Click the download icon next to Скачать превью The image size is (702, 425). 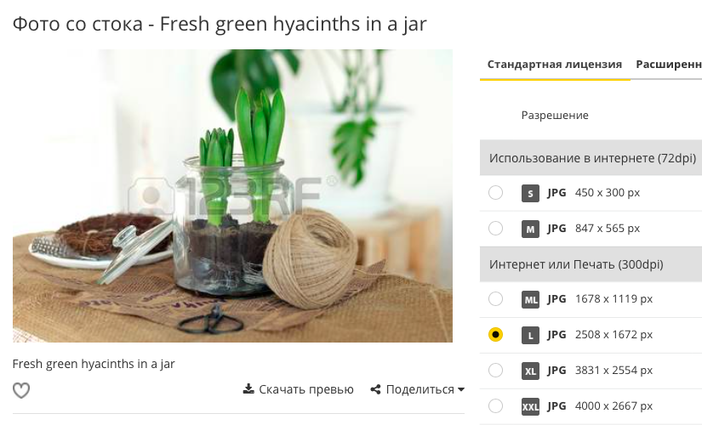tap(248, 388)
